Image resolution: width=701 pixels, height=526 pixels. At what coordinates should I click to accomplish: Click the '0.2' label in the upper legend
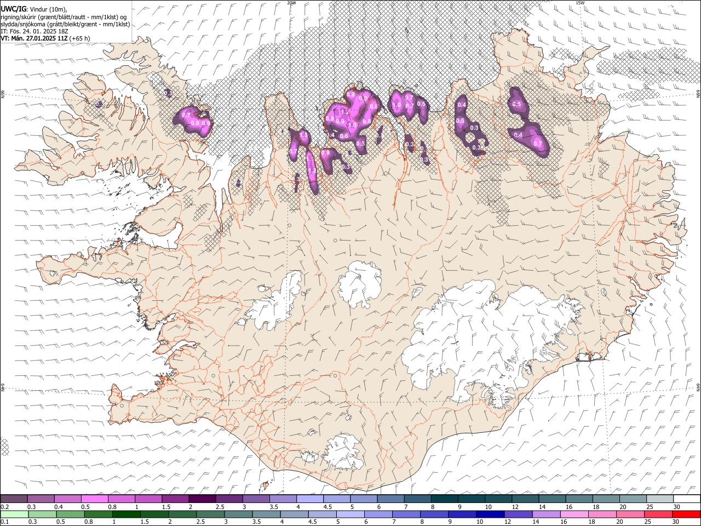pos(4,507)
